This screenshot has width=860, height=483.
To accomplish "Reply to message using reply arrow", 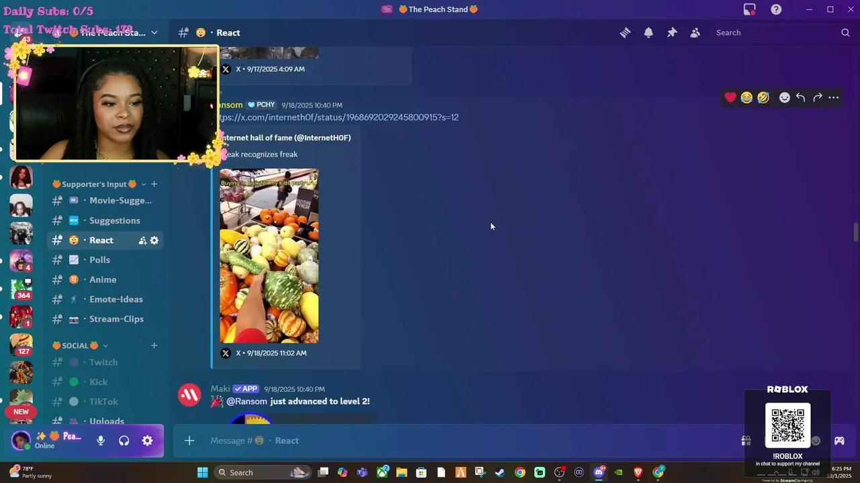I will 800,97.
